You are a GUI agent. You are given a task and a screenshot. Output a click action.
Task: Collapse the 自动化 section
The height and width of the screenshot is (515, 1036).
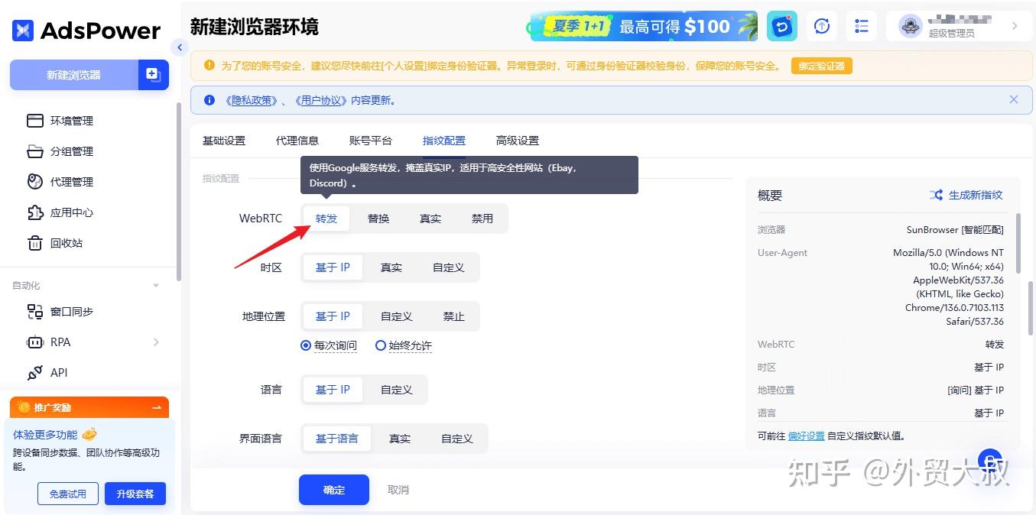tap(155, 284)
